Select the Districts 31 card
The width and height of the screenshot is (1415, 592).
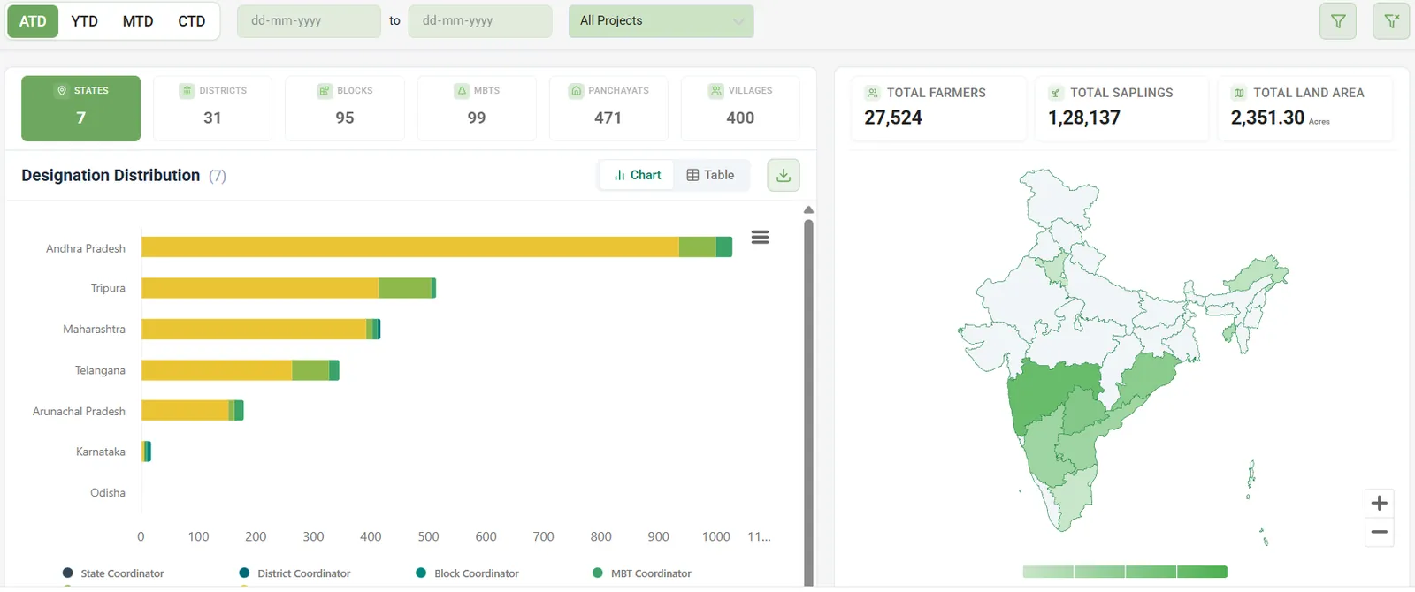point(212,109)
